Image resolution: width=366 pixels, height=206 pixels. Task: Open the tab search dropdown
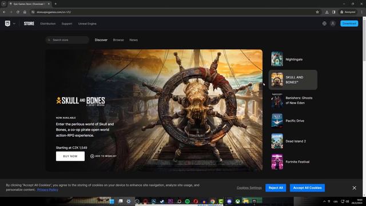point(4,4)
